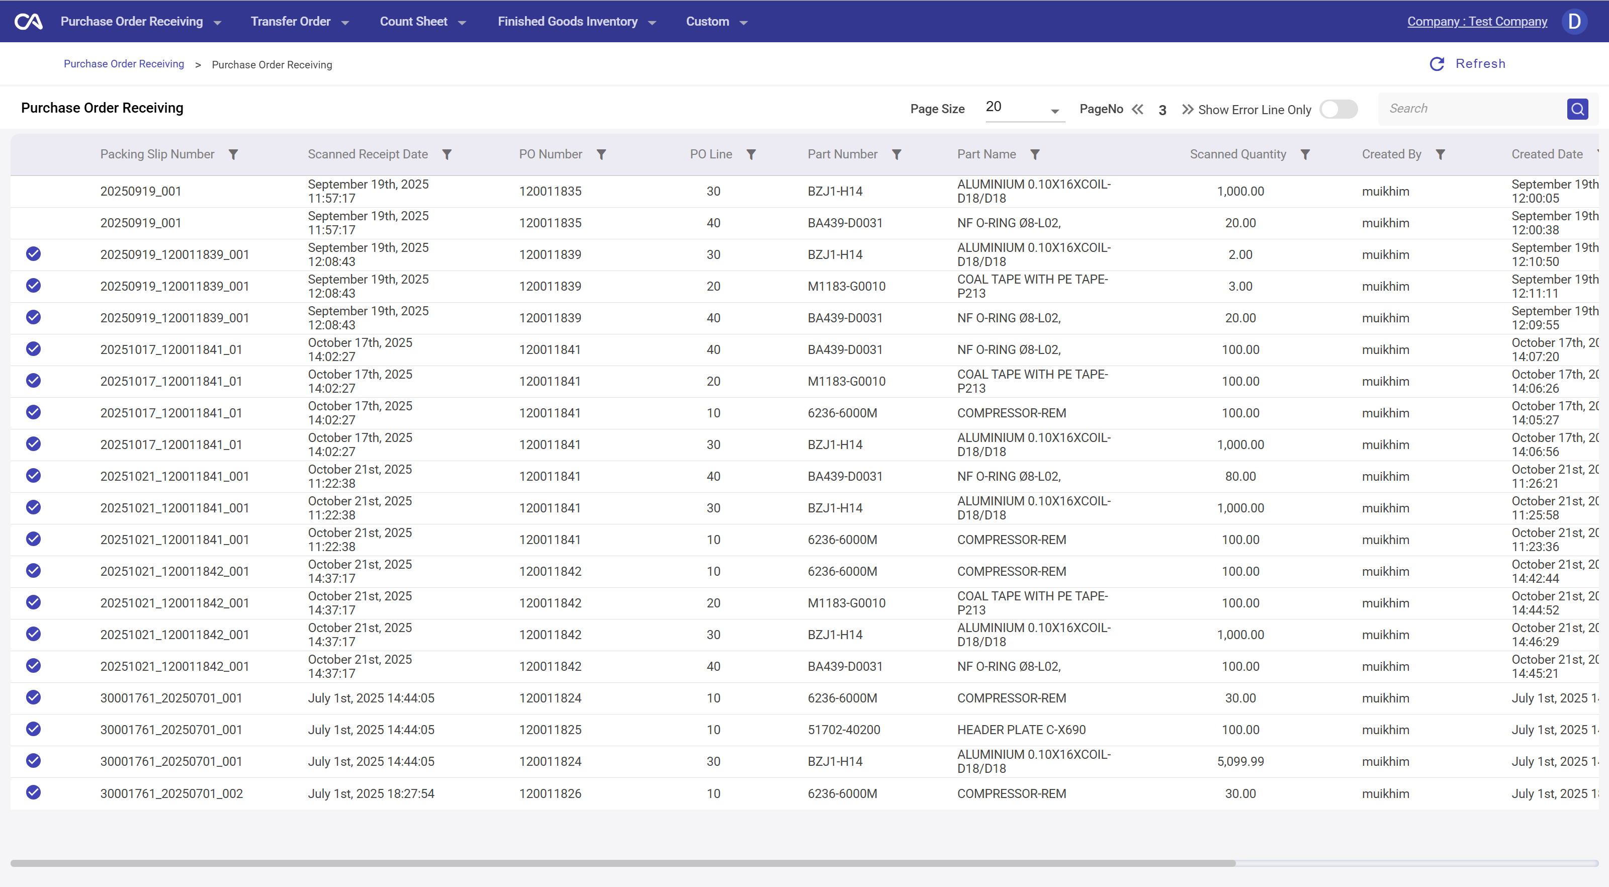Open the Scanned Receipt Date filter
The height and width of the screenshot is (887, 1609).
click(446, 154)
